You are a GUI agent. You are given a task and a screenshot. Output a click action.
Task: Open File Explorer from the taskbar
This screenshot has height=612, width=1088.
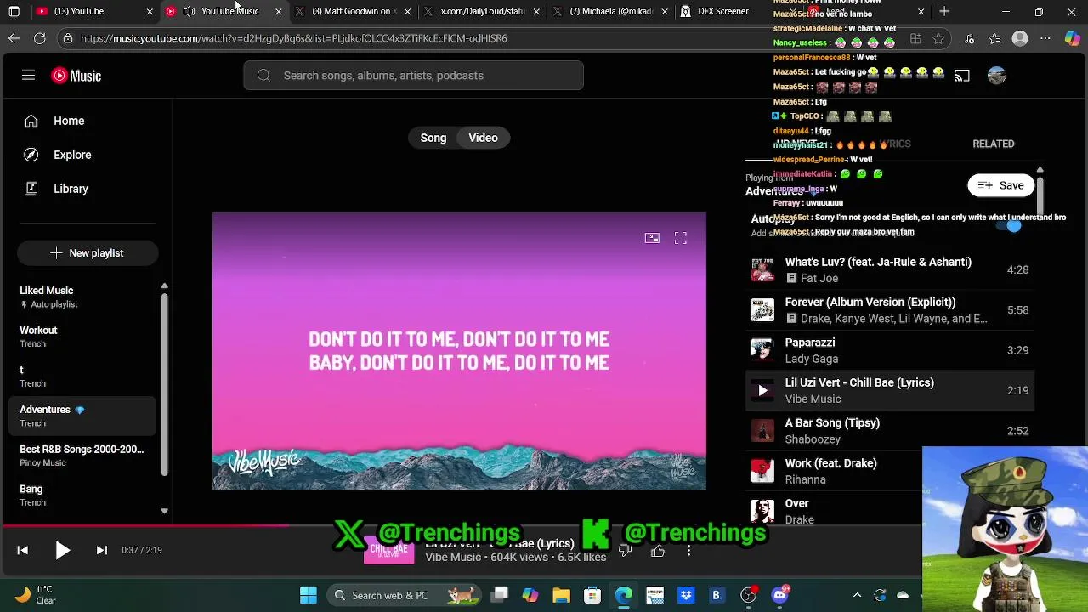click(x=561, y=595)
